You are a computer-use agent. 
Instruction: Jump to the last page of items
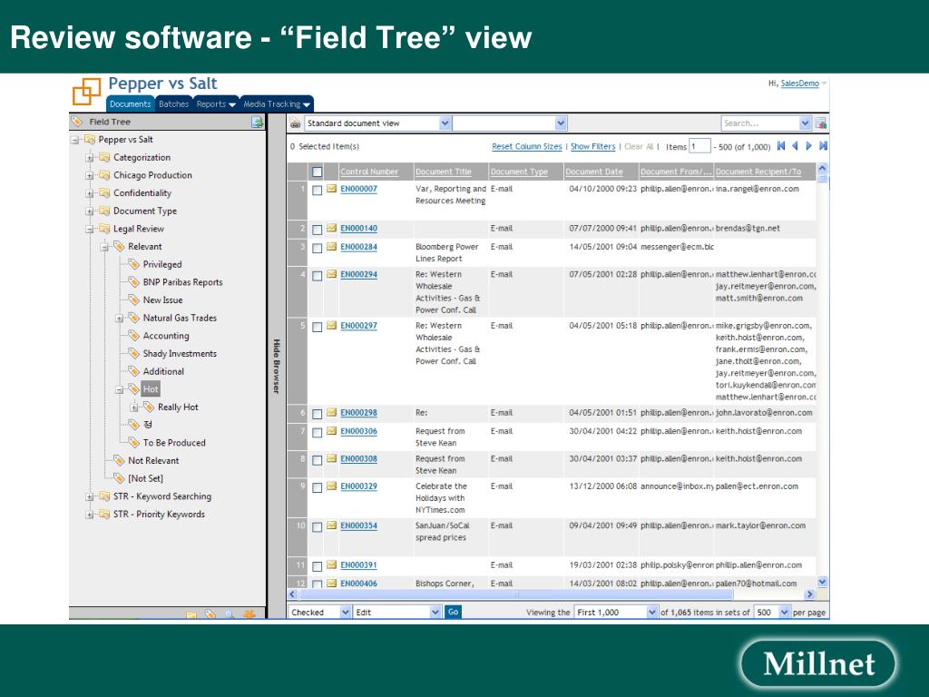pos(823,146)
